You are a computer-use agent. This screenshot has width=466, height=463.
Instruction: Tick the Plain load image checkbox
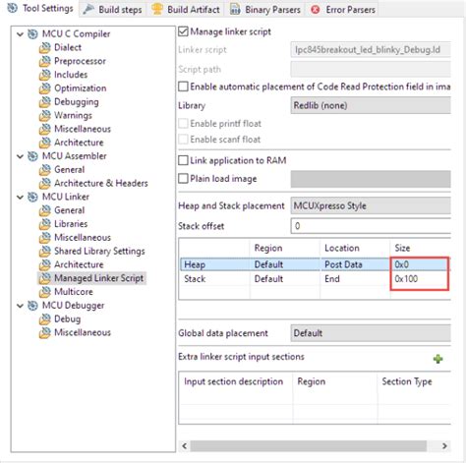coord(183,179)
